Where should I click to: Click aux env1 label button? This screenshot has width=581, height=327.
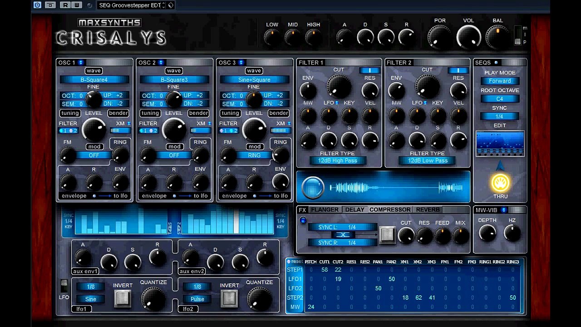(85, 271)
